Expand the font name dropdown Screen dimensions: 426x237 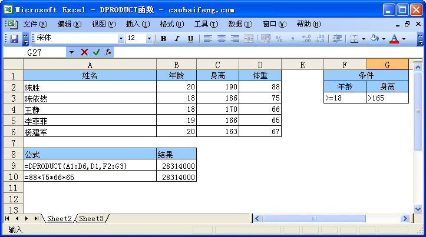click(x=121, y=39)
